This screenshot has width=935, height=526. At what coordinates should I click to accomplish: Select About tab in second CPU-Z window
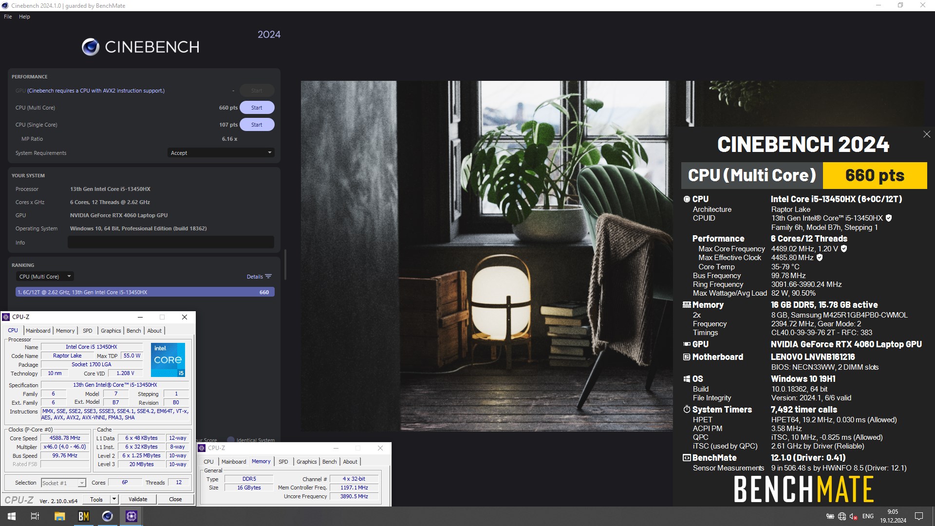coord(350,462)
